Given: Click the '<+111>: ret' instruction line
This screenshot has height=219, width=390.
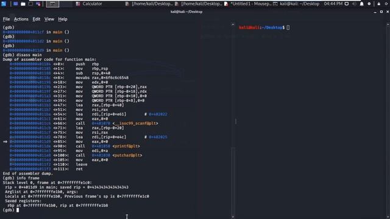Looking at the screenshot, I should [46, 169].
